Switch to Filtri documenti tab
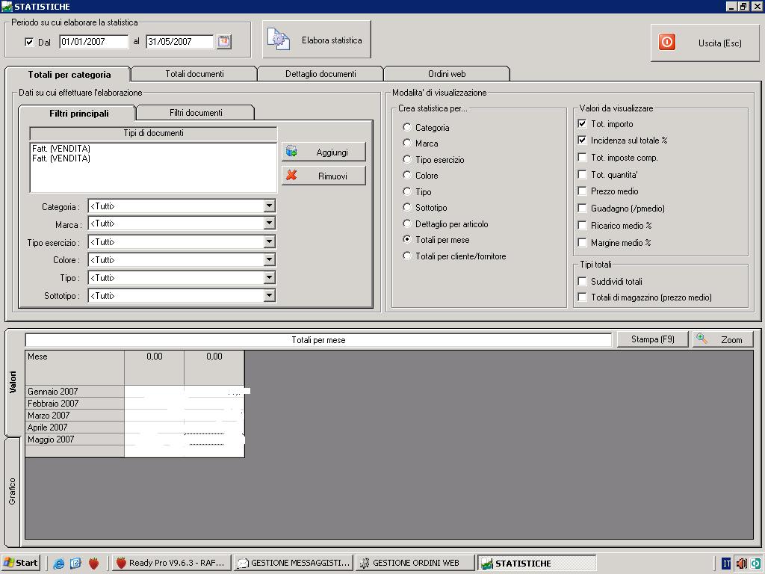765x574 pixels. (x=196, y=113)
